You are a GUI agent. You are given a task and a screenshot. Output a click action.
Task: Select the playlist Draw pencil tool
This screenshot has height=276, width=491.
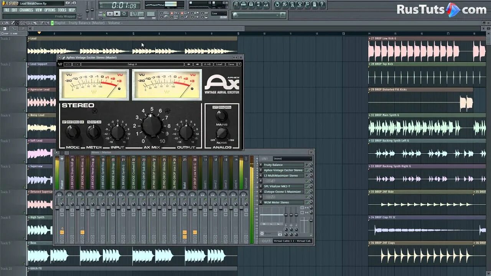tap(13, 23)
